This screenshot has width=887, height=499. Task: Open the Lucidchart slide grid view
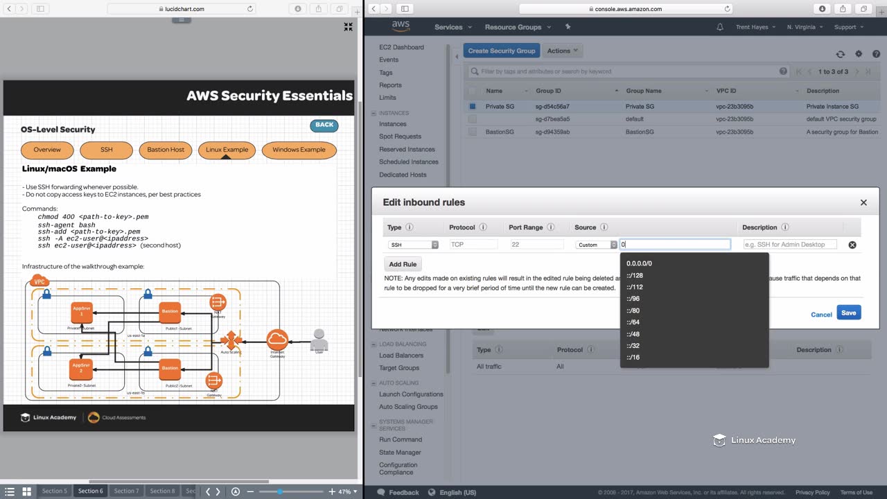coord(26,491)
